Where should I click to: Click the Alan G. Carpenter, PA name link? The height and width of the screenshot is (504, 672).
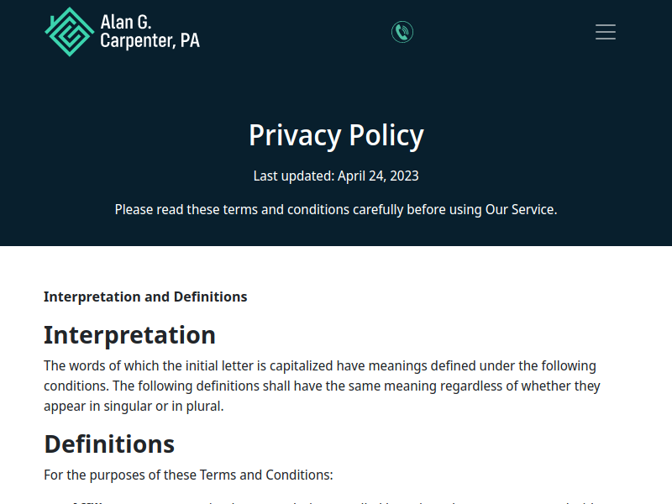150,31
